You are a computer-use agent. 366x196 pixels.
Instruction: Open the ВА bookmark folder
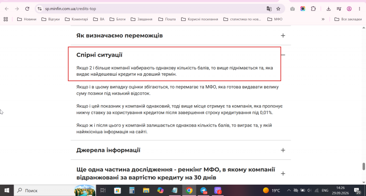99,19
